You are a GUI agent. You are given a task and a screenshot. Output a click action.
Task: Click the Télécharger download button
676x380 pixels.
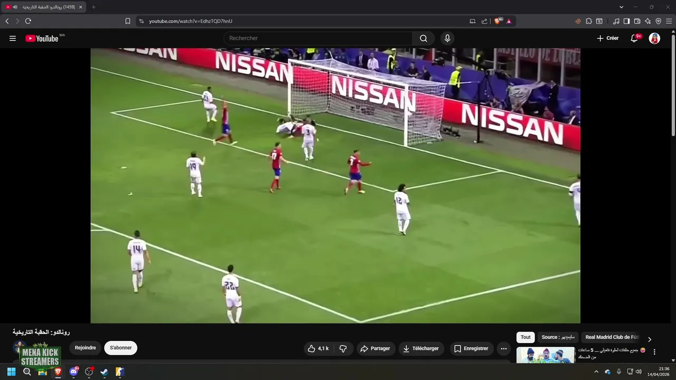coord(421,348)
